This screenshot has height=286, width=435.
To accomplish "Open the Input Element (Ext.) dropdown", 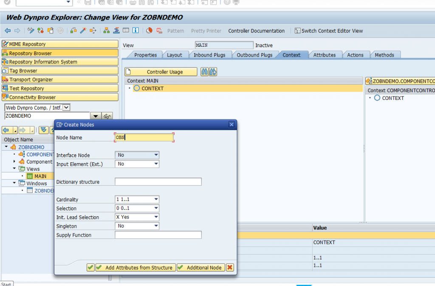I will tap(156, 164).
